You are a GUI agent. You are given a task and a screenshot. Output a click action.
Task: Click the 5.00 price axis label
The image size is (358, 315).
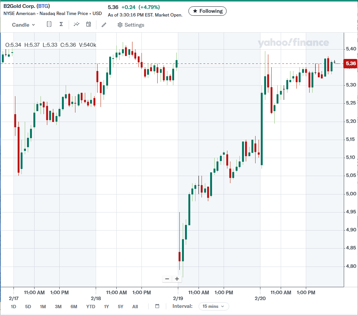click(351, 194)
